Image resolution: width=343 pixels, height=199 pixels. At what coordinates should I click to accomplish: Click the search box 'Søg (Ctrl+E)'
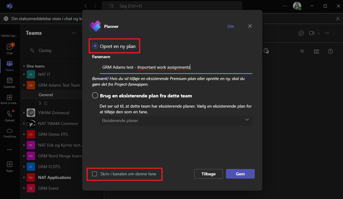(172, 6)
